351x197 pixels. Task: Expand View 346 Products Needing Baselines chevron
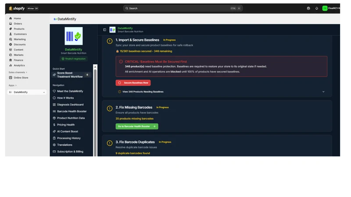click(x=323, y=91)
